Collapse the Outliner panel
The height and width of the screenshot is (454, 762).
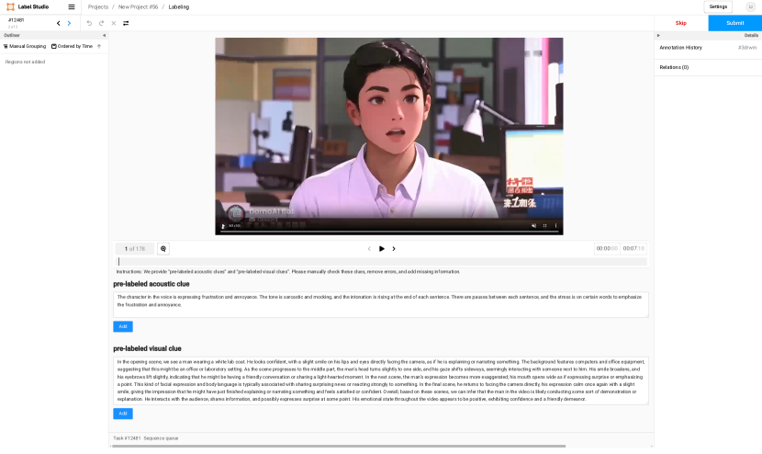point(103,35)
